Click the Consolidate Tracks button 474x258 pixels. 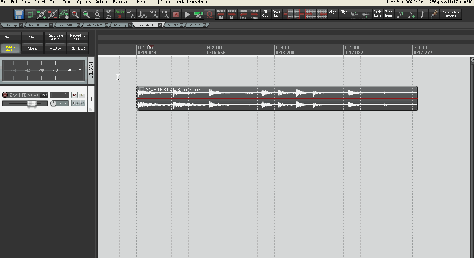450,14
